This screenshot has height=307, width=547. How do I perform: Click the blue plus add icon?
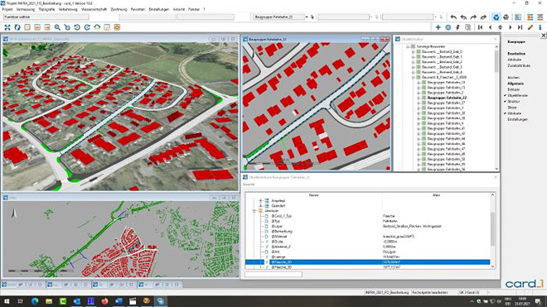pos(438,27)
